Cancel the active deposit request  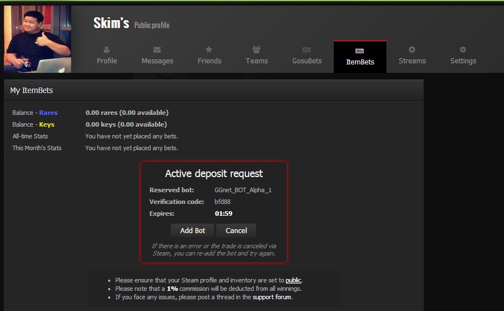click(236, 230)
